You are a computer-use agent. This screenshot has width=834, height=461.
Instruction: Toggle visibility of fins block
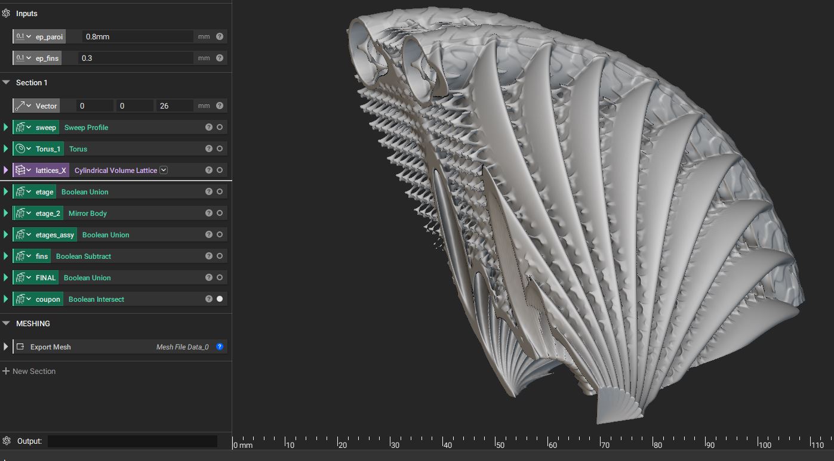pyautogui.click(x=220, y=256)
